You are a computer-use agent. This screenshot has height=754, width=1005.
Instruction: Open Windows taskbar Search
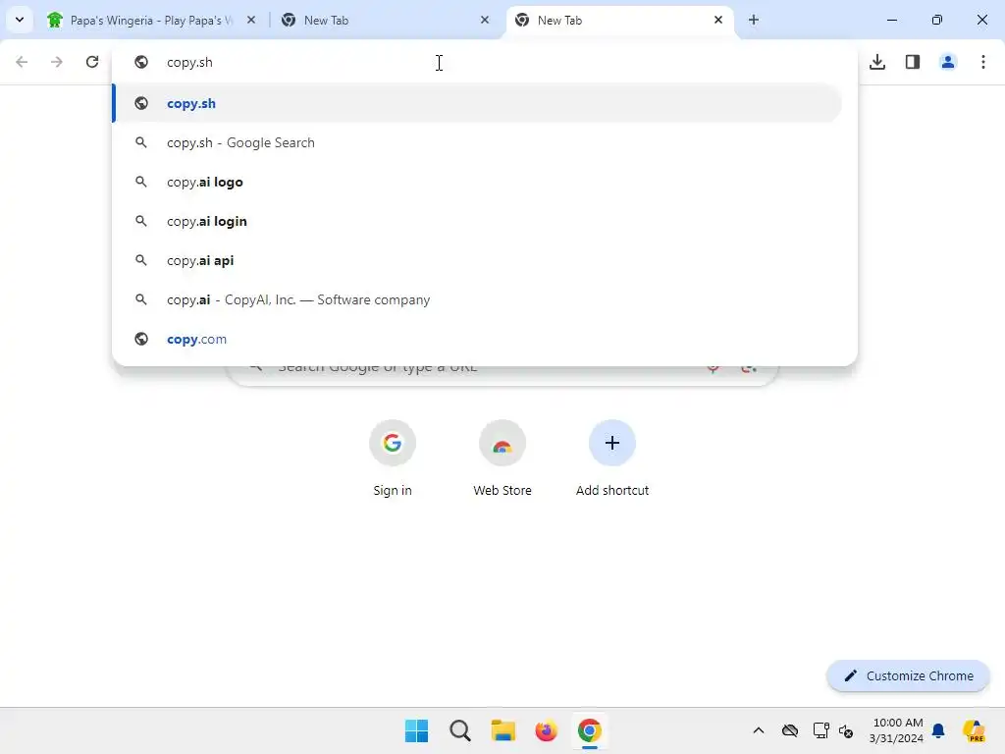point(460,730)
